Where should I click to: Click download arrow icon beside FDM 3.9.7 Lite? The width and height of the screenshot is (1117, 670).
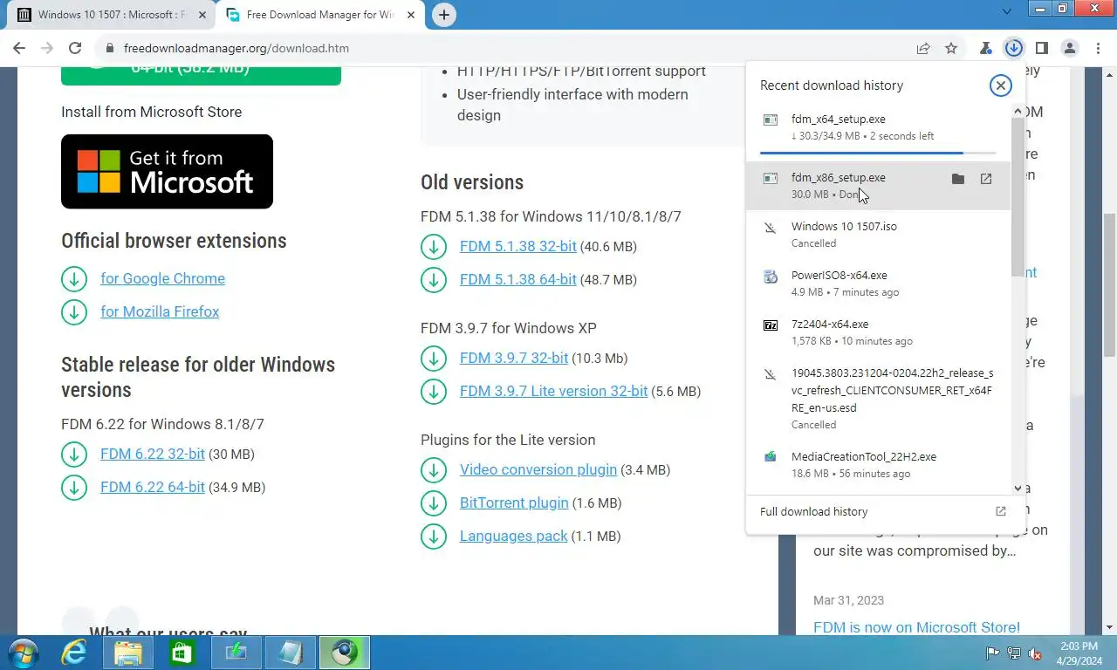coord(434,392)
